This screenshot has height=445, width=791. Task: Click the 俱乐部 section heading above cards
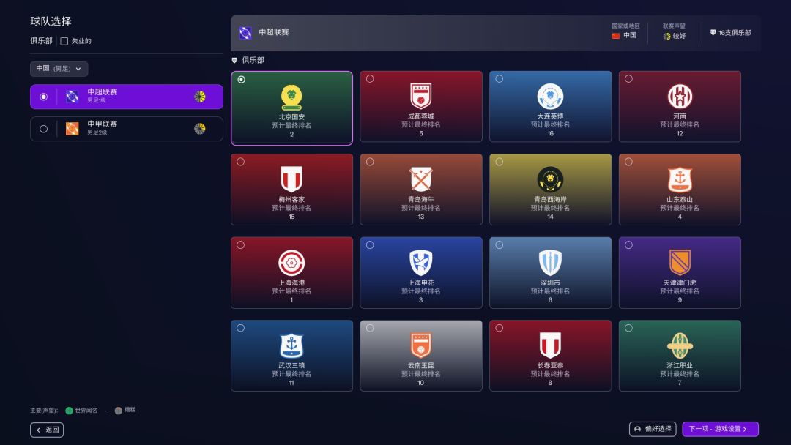[253, 60]
